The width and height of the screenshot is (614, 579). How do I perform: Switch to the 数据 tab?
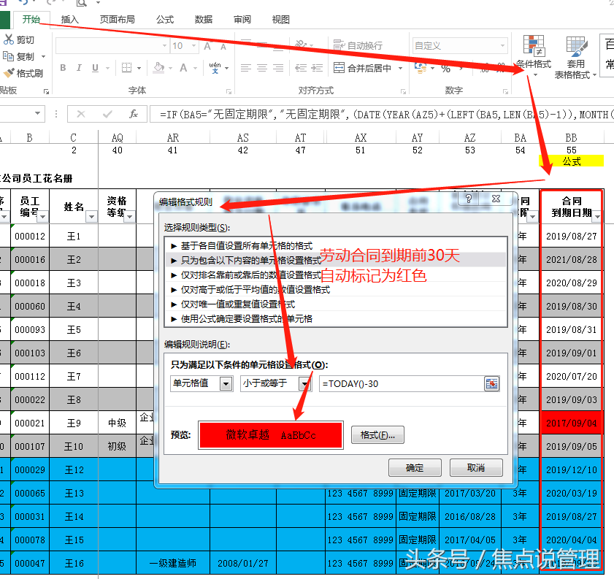point(204,19)
